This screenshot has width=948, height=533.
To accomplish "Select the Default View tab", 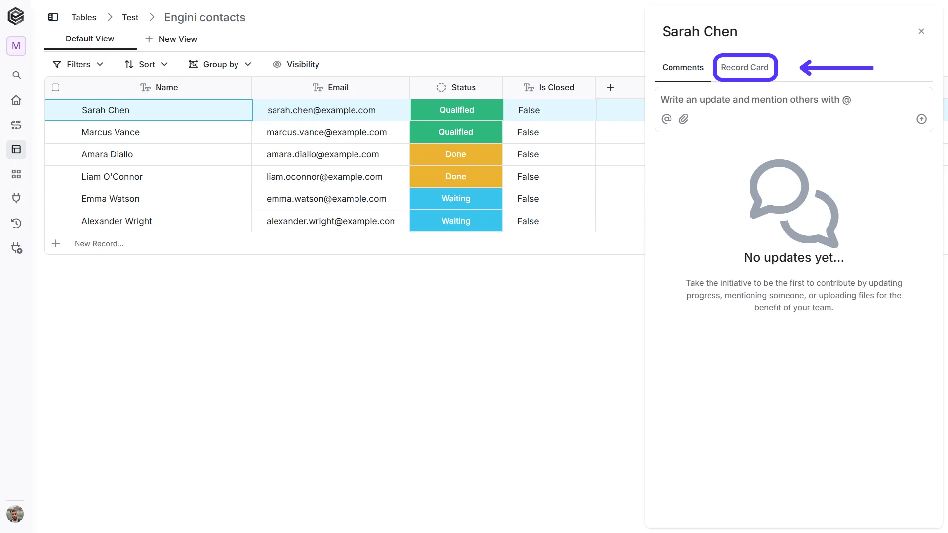I will tap(90, 38).
